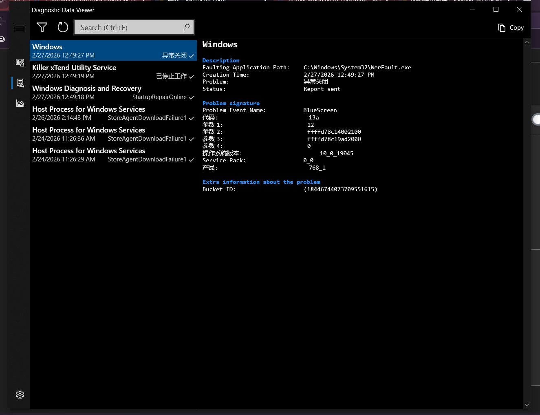The height and width of the screenshot is (415, 540).
Task: Click the WerFault.exe application path
Action: point(357,67)
